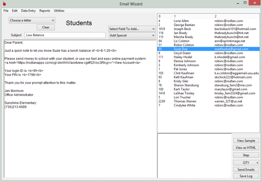Click the View Sample button
This screenshot has width=262, height=182.
(246, 141)
